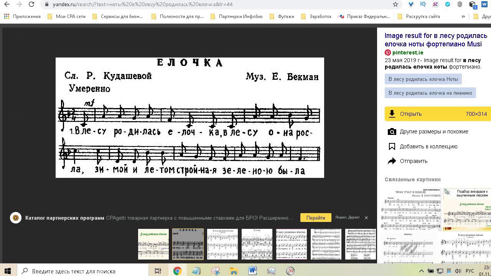
Task: Open the Image result title link
Action: 436,40
